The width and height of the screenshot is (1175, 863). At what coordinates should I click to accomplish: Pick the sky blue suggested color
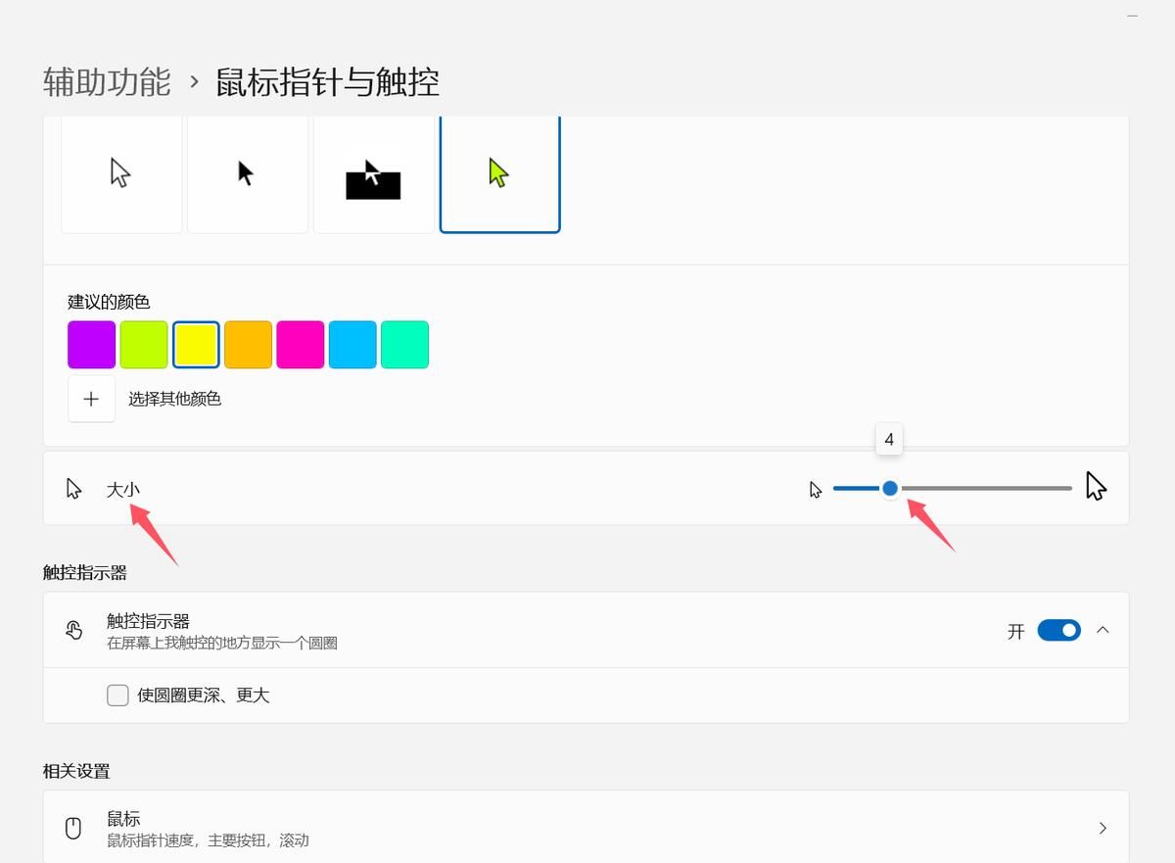click(352, 345)
